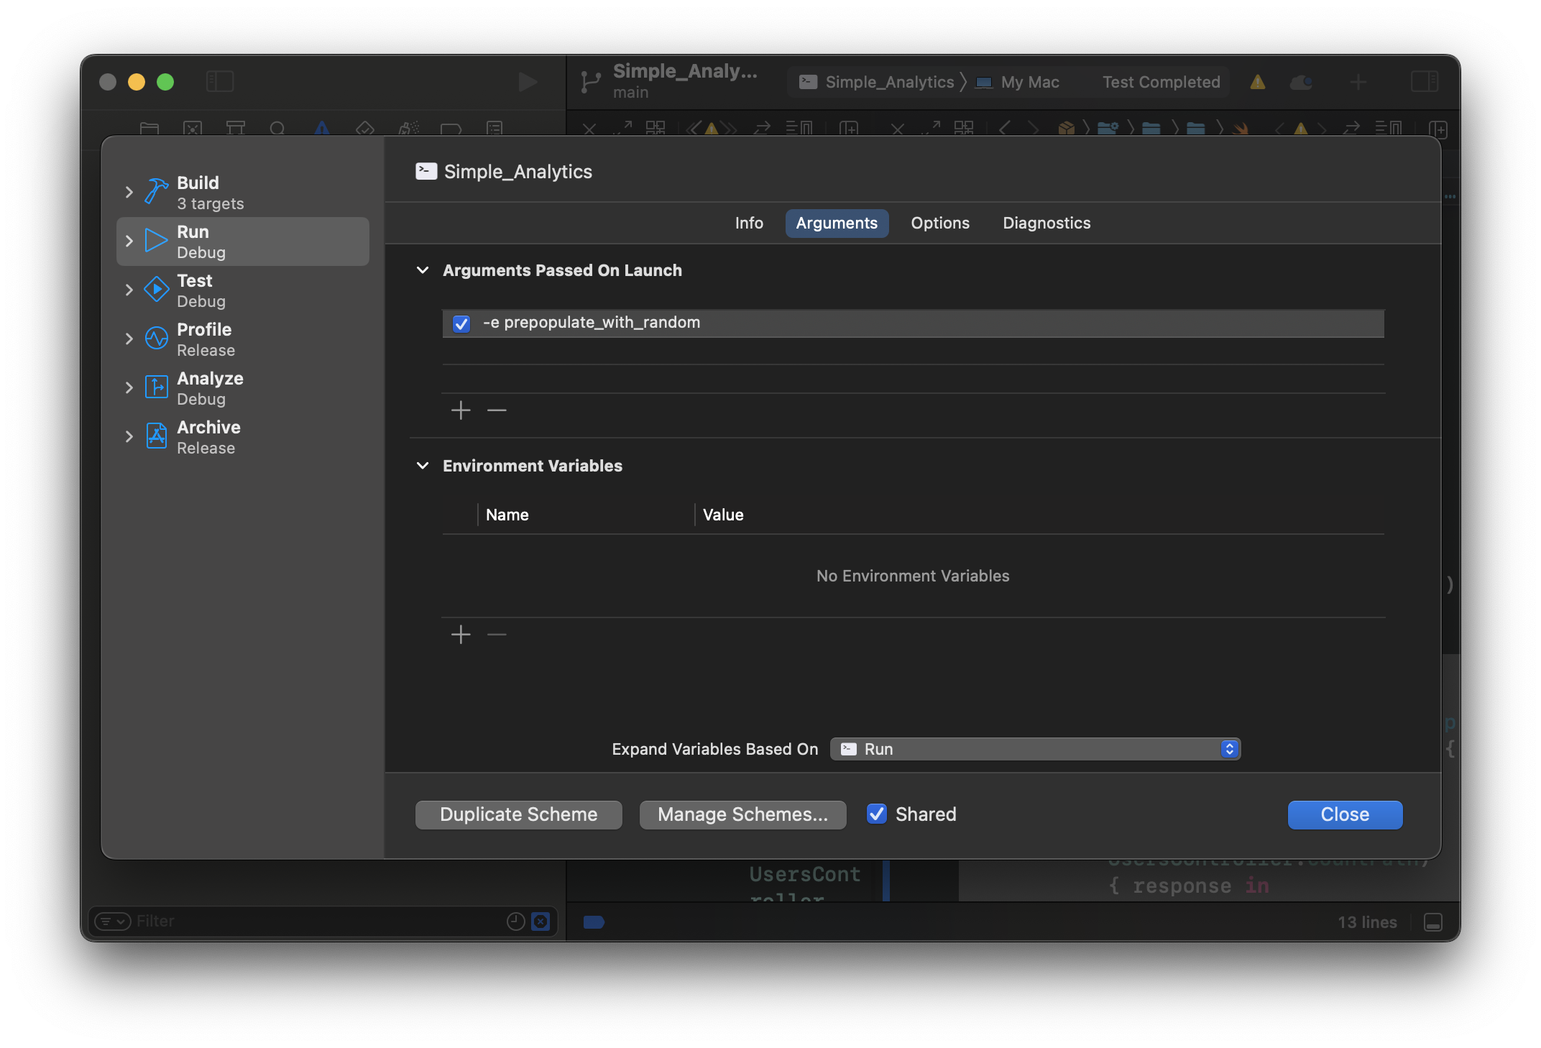This screenshot has height=1048, width=1541.
Task: Click the blue breakpoint tag in bottom bar
Action: point(594,922)
